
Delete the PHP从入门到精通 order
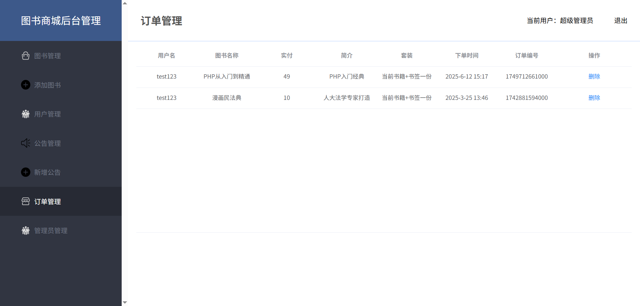(x=594, y=77)
